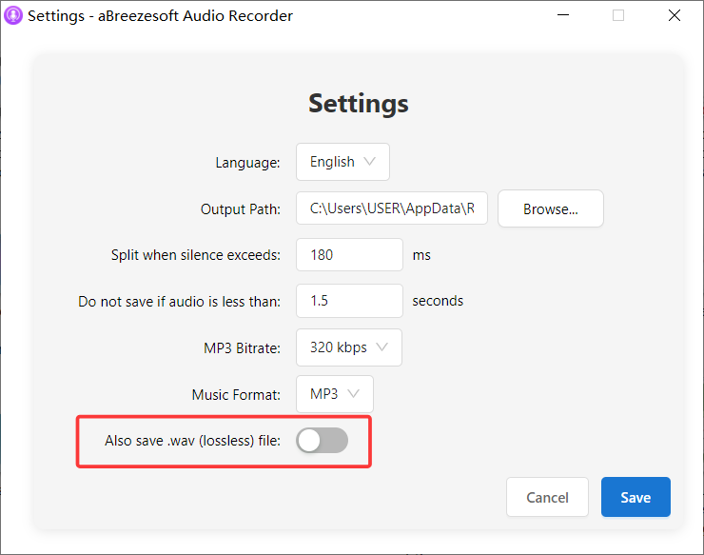Open the Music Format dropdown showing MP3
This screenshot has width=704, height=555.
pos(335,394)
